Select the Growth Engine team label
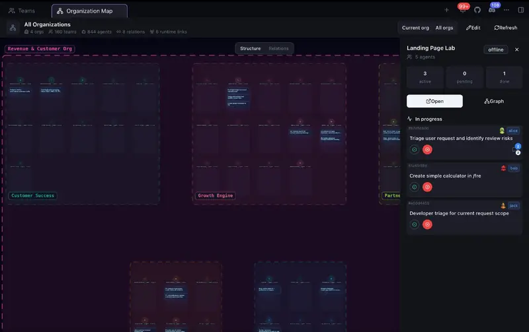529x332 pixels. (216, 195)
